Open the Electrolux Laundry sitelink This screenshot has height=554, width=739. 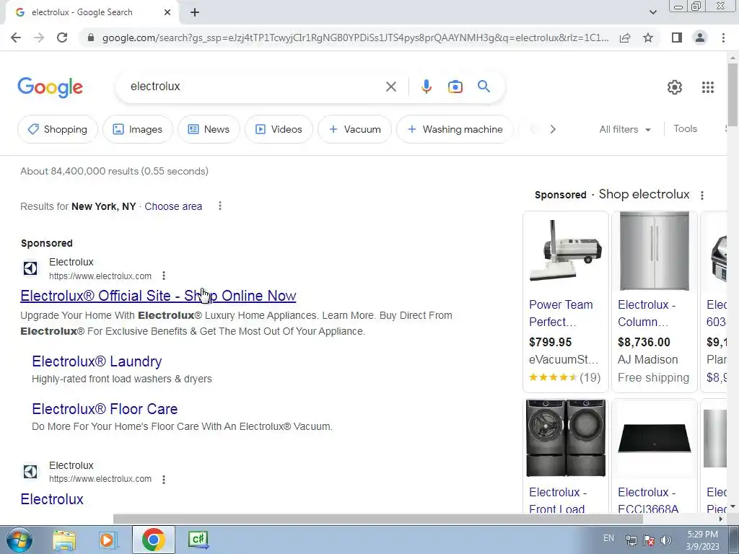(x=97, y=361)
